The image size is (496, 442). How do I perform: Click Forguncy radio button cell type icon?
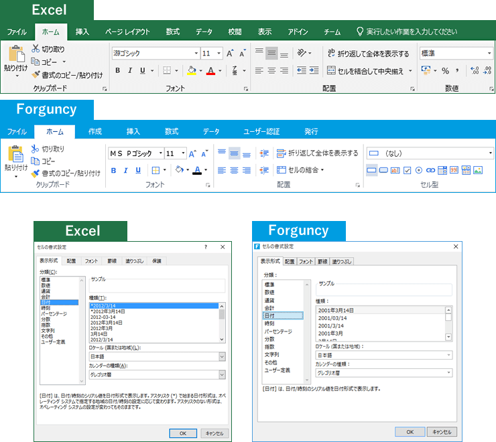pyautogui.click(x=419, y=170)
